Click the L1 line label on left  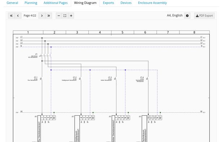click(x=21, y=37)
